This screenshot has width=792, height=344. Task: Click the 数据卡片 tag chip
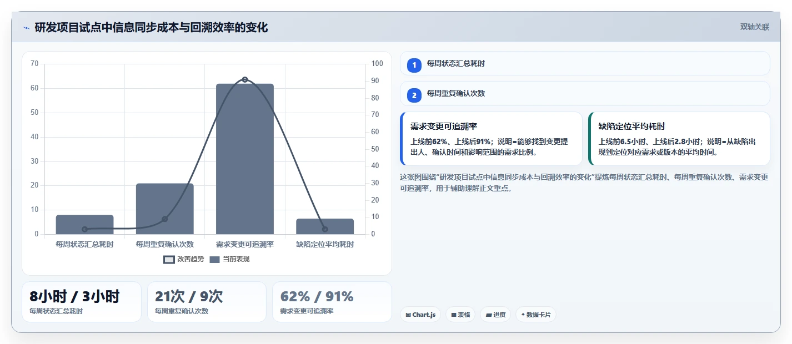pos(536,315)
